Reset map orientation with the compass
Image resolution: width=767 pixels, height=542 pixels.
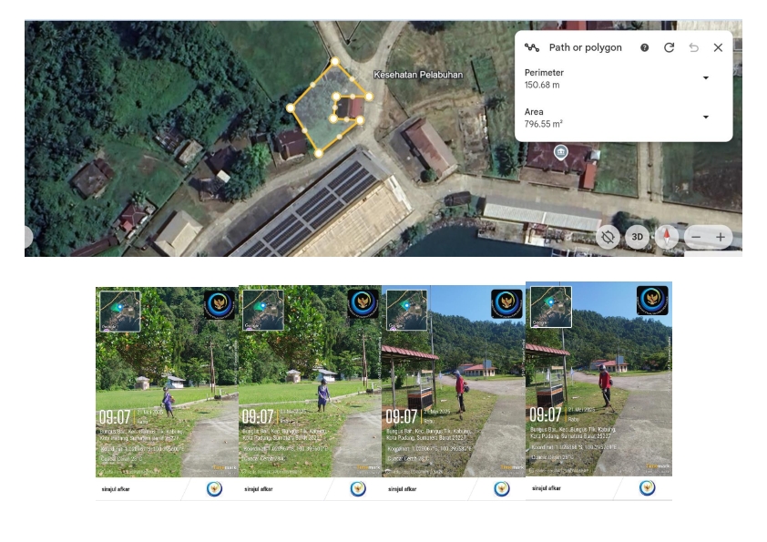click(667, 237)
